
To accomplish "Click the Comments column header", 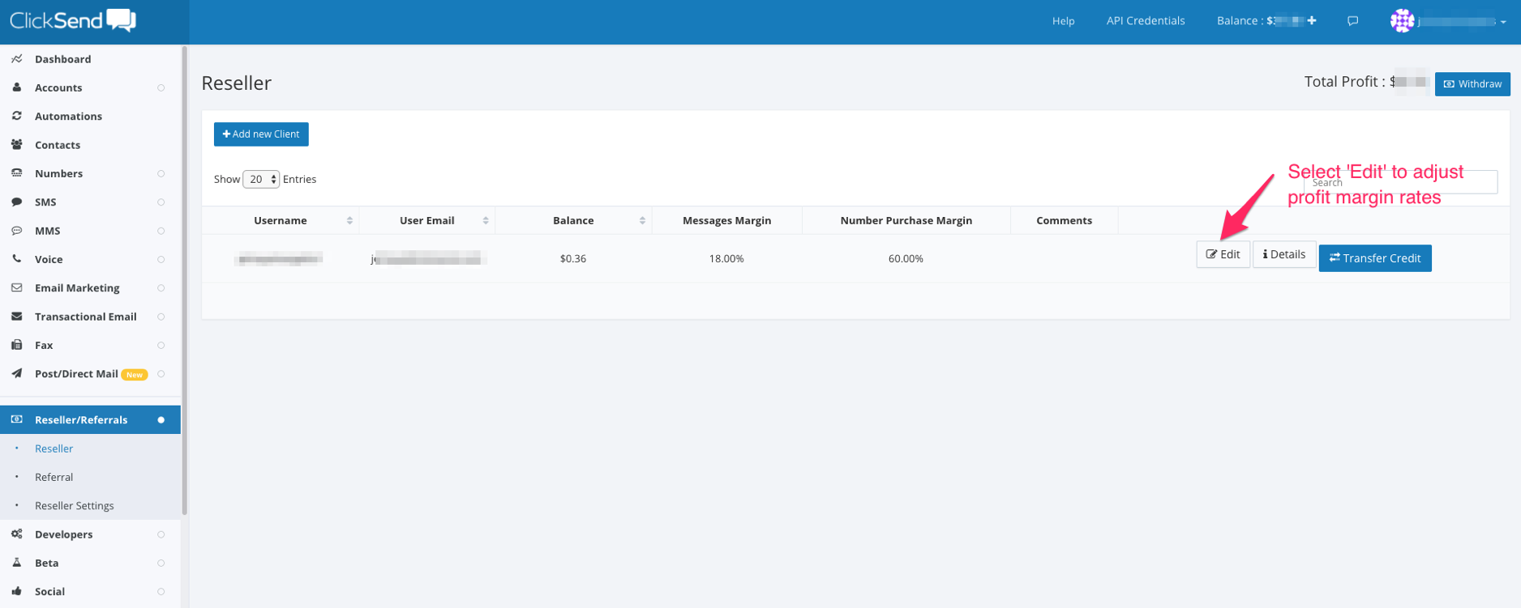I will 1064,220.
